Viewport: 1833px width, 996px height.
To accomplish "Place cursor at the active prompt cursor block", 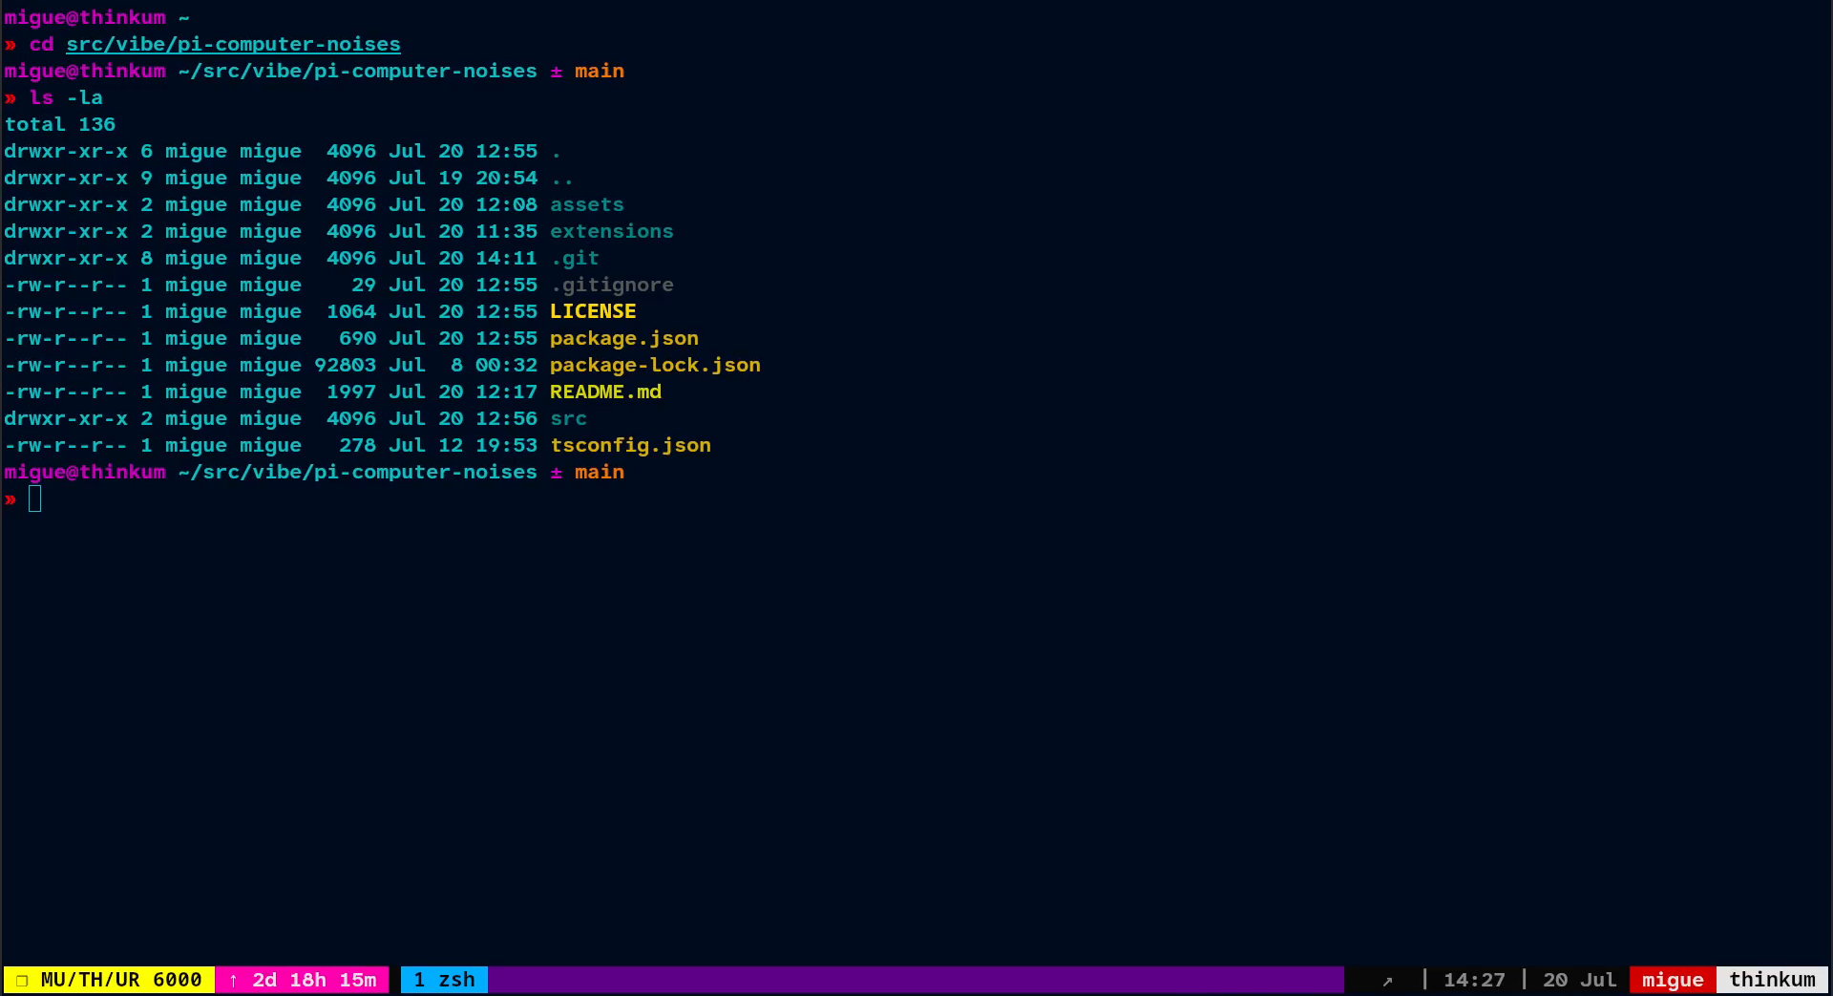I will coord(35,498).
